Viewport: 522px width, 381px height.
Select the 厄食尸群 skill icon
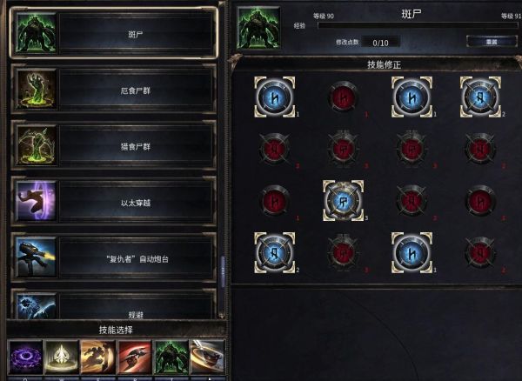[36, 90]
